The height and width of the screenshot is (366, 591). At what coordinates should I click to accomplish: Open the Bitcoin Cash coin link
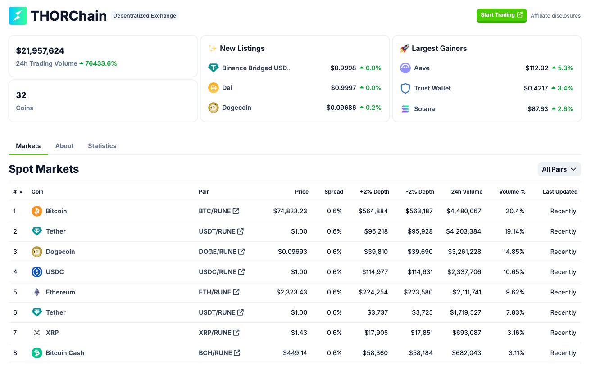point(65,353)
